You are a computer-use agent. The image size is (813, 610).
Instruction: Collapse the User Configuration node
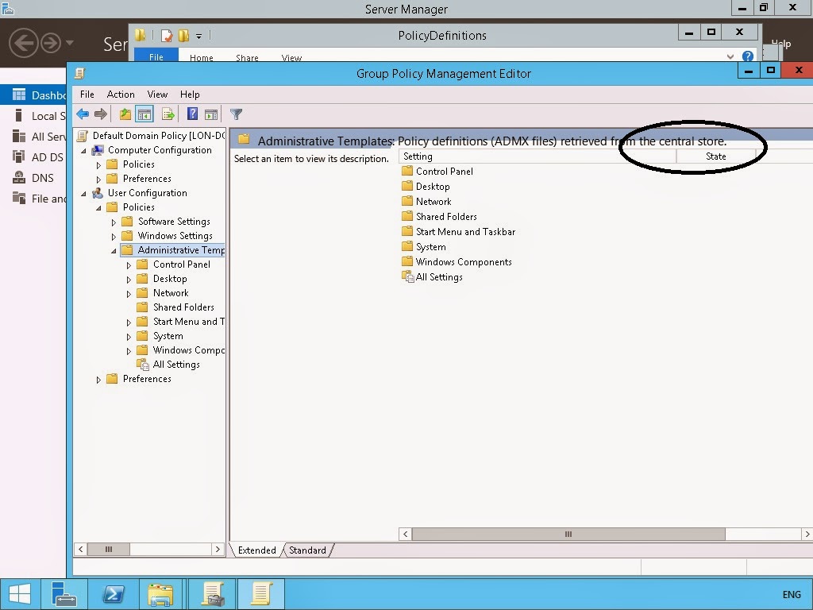(83, 194)
